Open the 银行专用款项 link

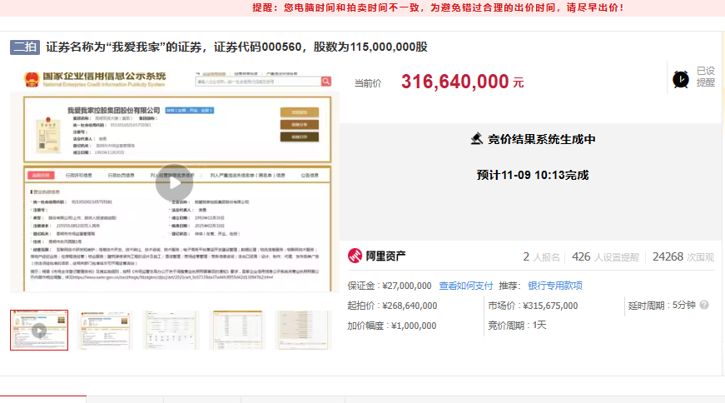[555, 286]
